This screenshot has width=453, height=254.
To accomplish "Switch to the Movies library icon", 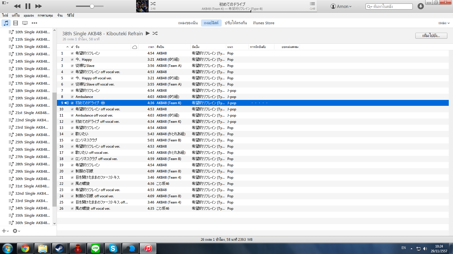I will 16,23.
